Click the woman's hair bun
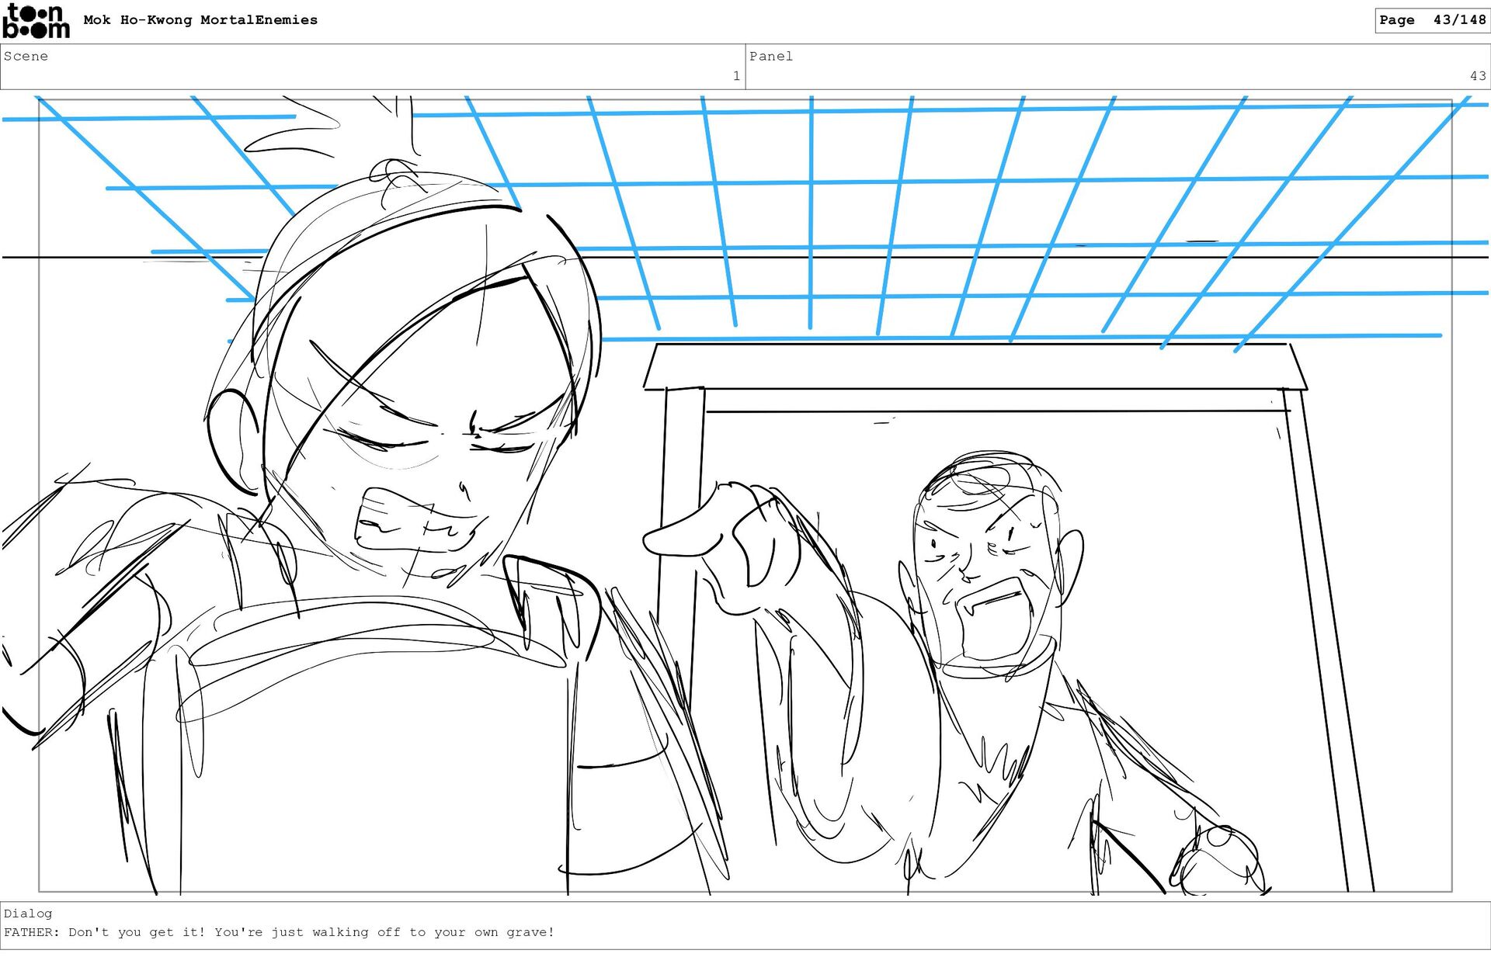1491x964 pixels. click(394, 175)
